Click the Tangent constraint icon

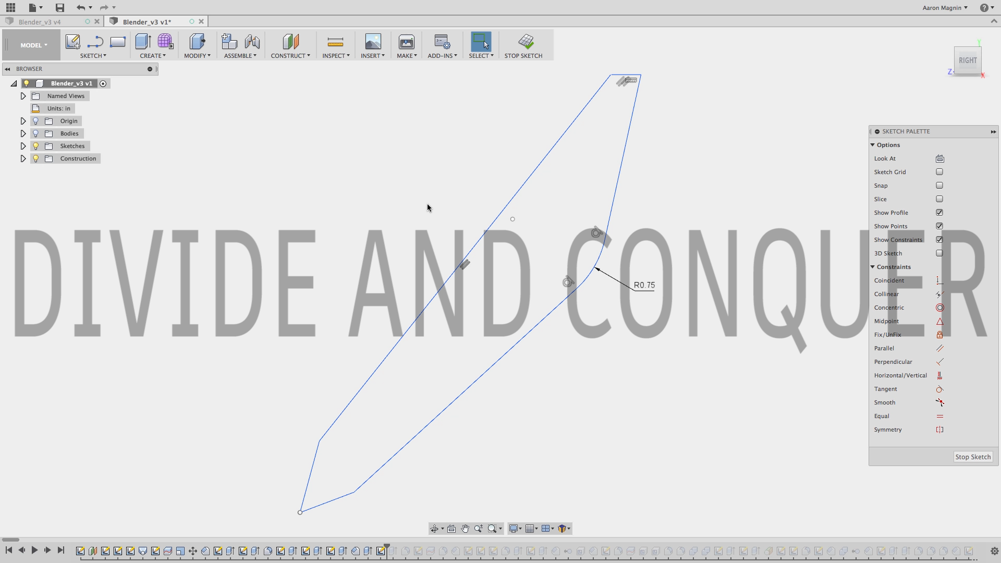tap(939, 389)
